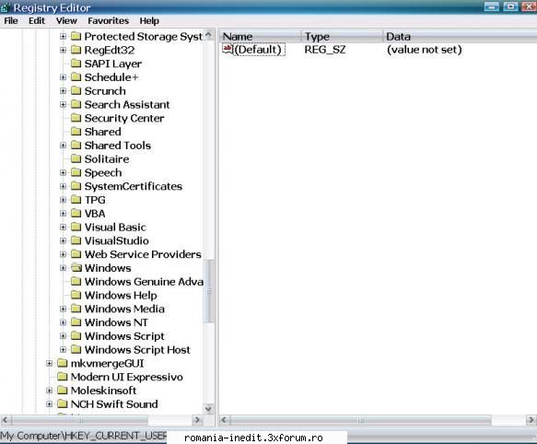Click the tree pane scroll-right arrow
This screenshot has width=537, height=444.
tap(197, 420)
